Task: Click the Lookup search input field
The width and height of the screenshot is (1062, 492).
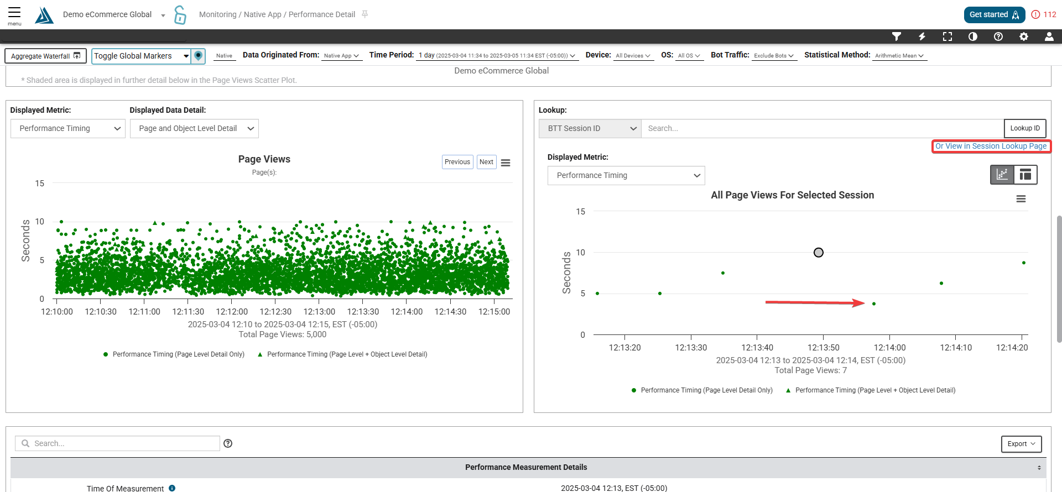Action: (822, 129)
